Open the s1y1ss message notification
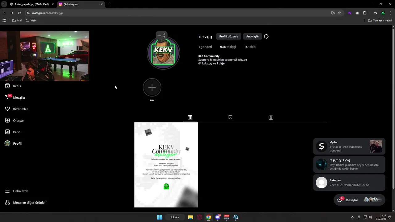Screen dimensions: 395x222 coord(349,146)
